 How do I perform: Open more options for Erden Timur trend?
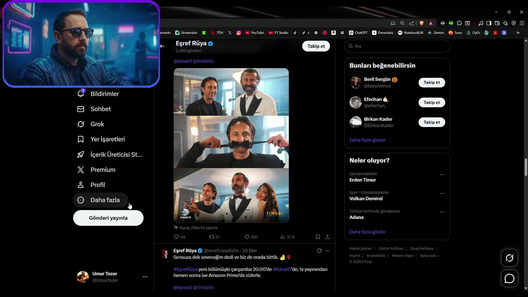(442, 174)
